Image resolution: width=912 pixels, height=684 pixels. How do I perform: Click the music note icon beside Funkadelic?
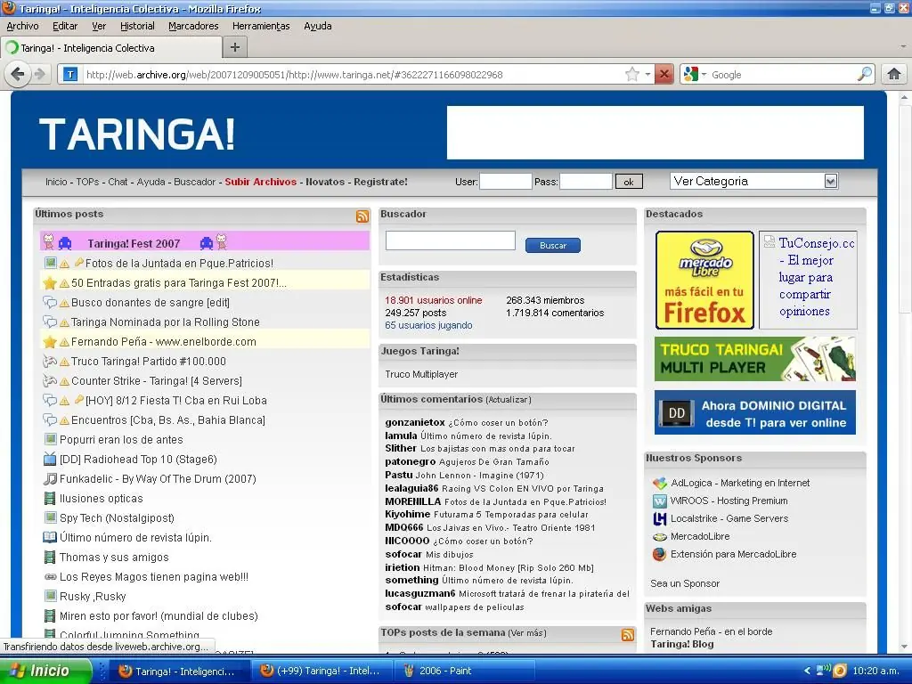click(50, 478)
